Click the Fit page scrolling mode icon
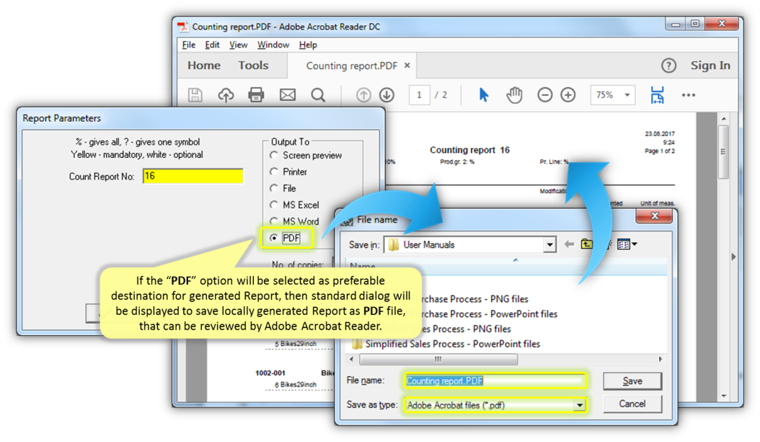 tap(657, 95)
